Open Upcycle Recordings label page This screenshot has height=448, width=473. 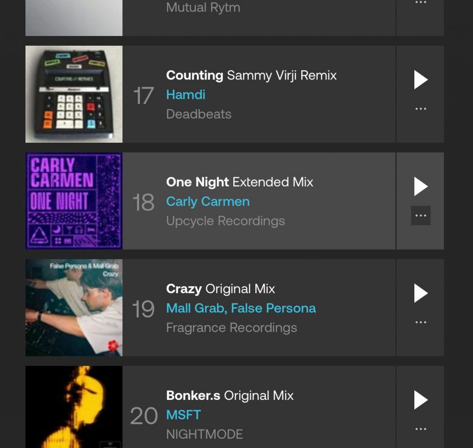coord(225,221)
